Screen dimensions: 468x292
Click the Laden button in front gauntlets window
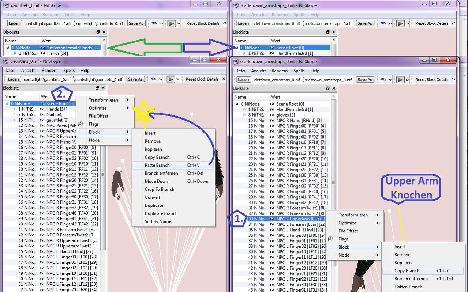tap(13, 79)
